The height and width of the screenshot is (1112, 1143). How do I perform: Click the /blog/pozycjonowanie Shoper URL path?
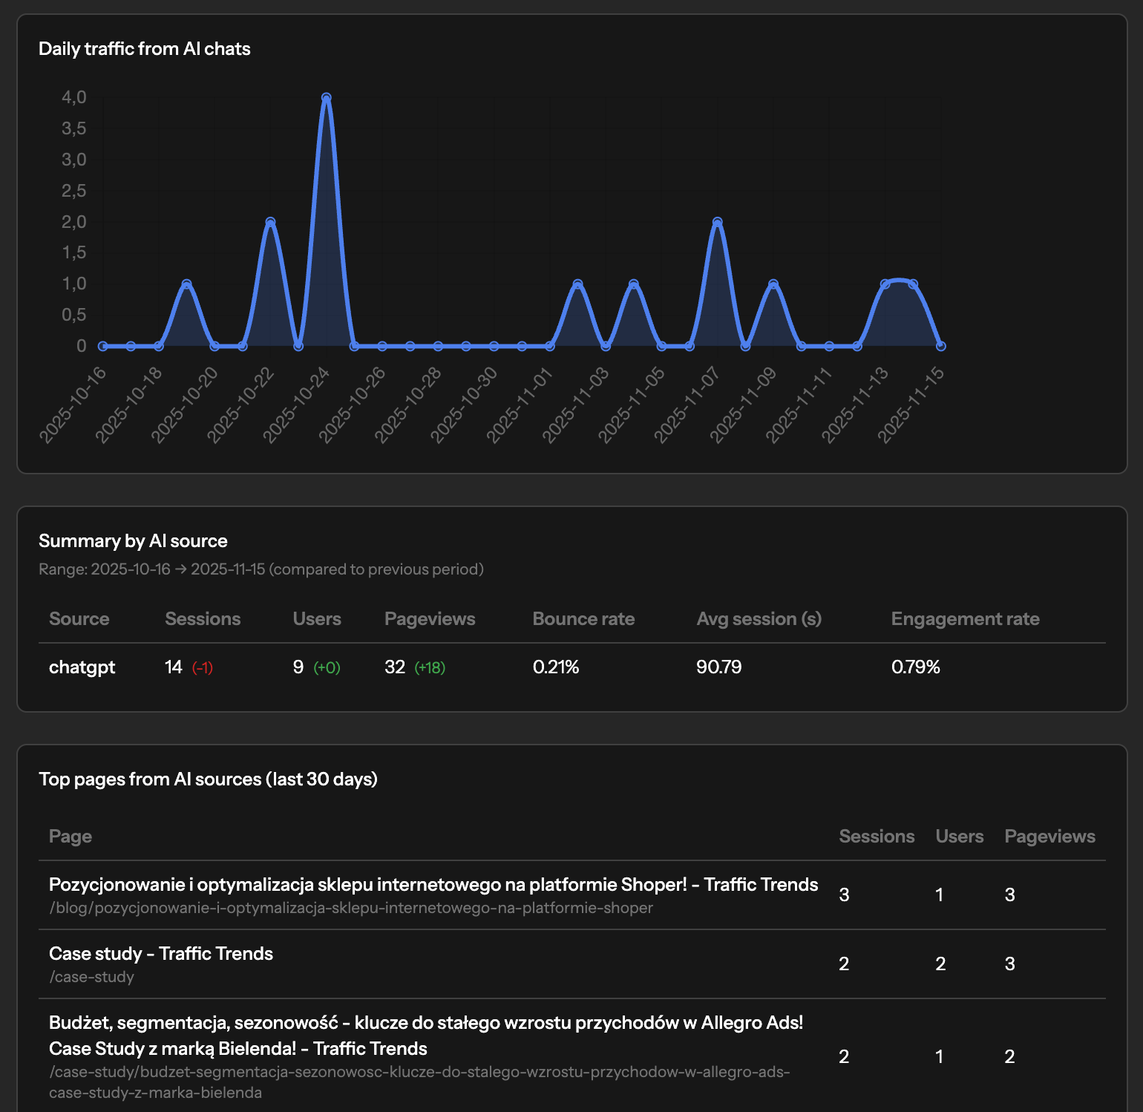tap(350, 908)
